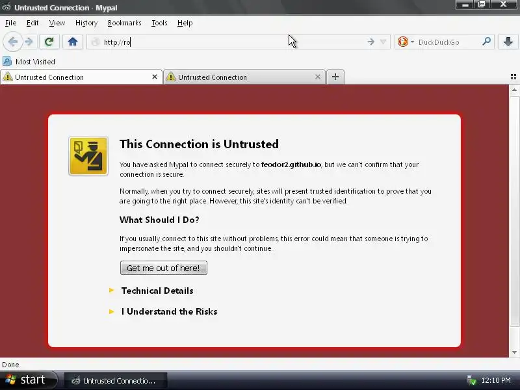Image resolution: width=520 pixels, height=390 pixels.
Task: Click the This Connection is Untrusted heading
Action: [199, 144]
